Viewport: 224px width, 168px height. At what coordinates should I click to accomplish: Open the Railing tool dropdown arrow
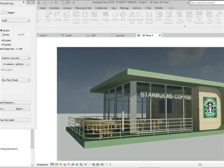click(106, 22)
